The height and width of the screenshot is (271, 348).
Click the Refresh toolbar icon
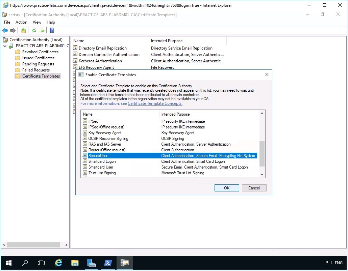click(34, 31)
